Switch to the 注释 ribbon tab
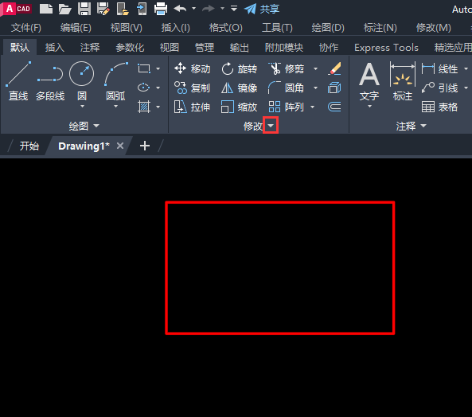Image resolution: width=472 pixels, height=417 pixels. pyautogui.click(x=90, y=48)
